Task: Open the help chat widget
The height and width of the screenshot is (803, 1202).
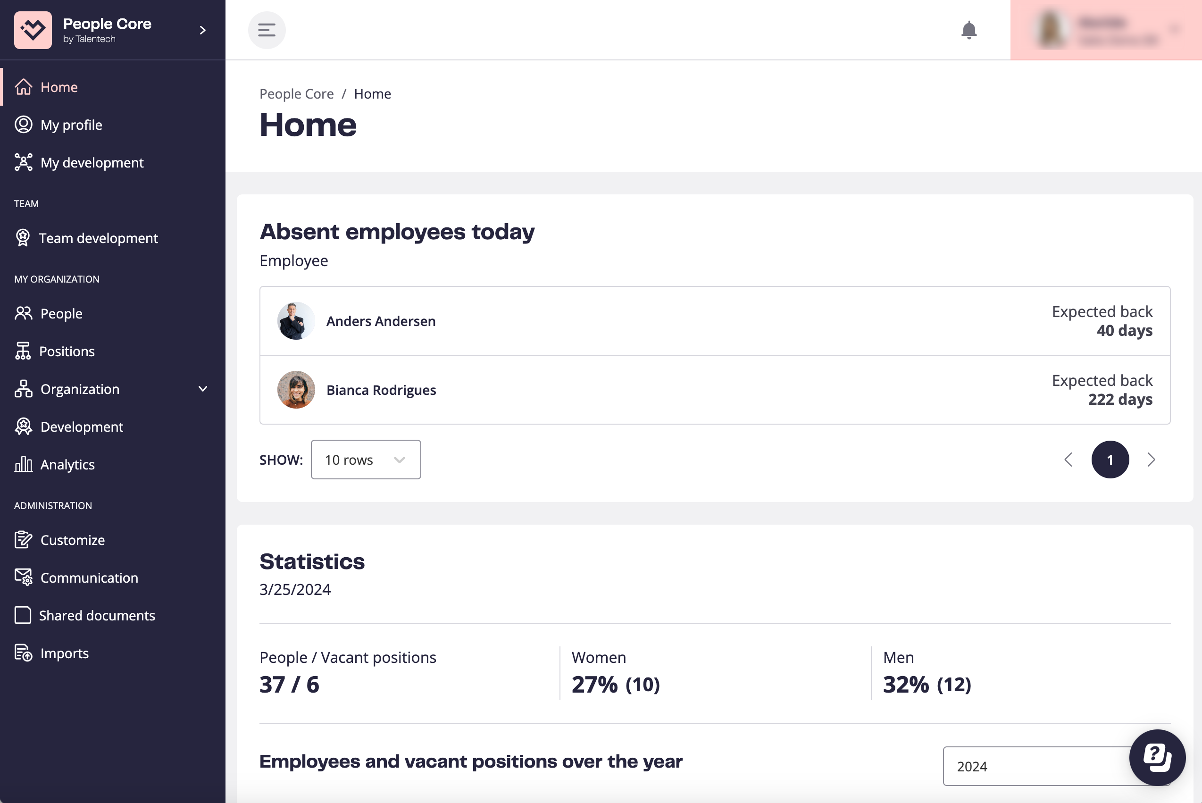Action: 1157,757
